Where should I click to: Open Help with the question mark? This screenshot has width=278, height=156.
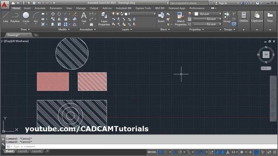click(x=258, y=3)
